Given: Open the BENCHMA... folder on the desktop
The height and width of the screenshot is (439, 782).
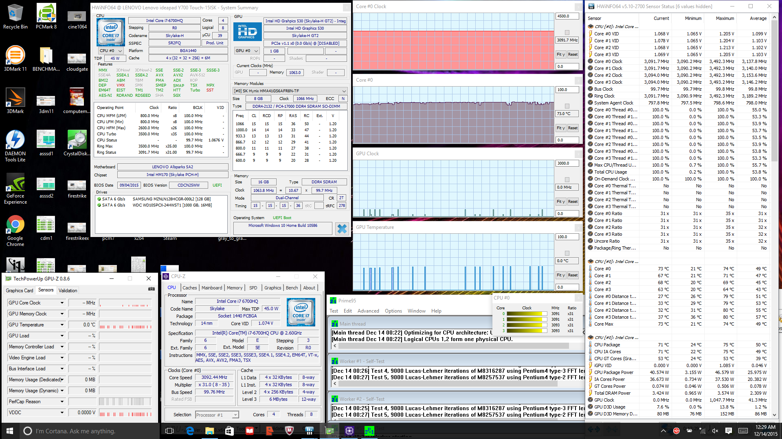Looking at the screenshot, I should tap(46, 59).
